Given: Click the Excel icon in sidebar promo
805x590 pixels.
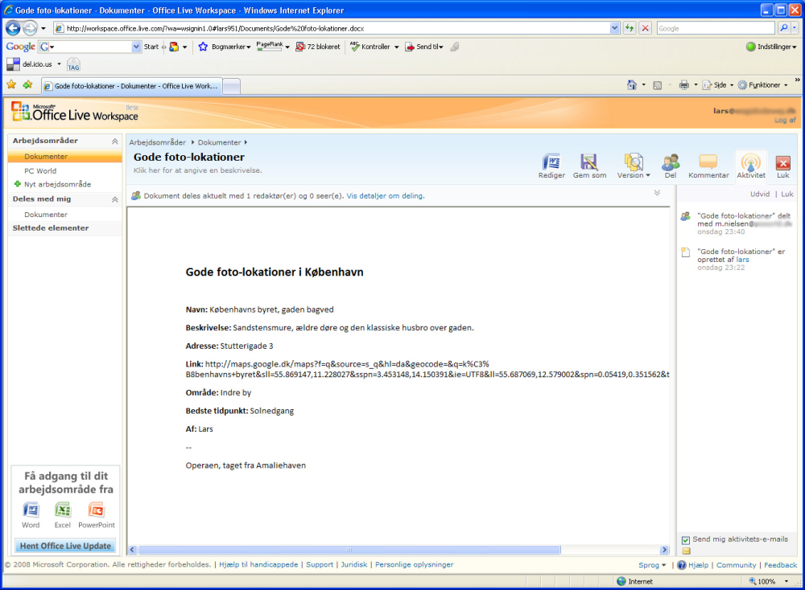Looking at the screenshot, I should (63, 510).
